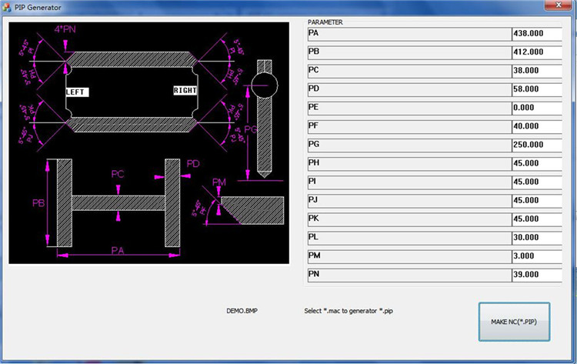Image resolution: width=577 pixels, height=364 pixels.
Task: Click the PG input showing 250.000
Action: click(536, 145)
